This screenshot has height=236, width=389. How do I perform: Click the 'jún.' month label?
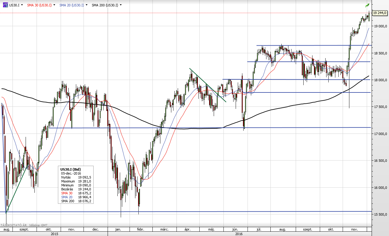click(235, 229)
